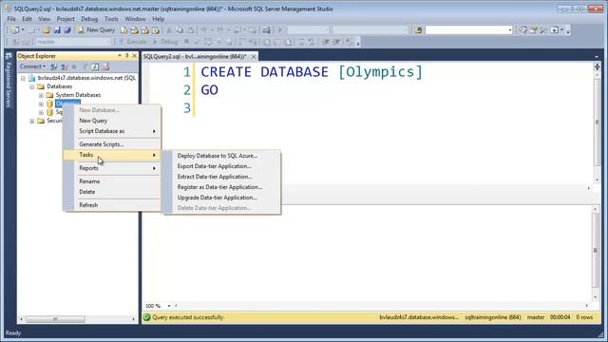Screen dimensions: 608x342
Task: Open the Edit menu
Action: tap(27, 19)
